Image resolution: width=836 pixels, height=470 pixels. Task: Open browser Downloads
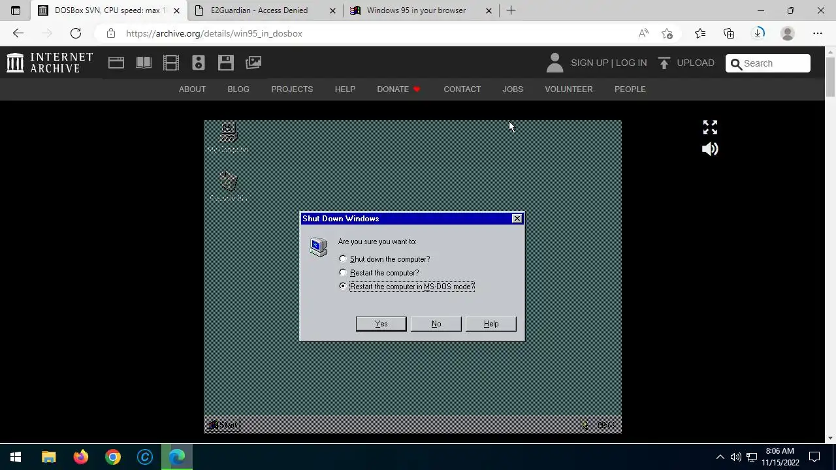(758, 33)
